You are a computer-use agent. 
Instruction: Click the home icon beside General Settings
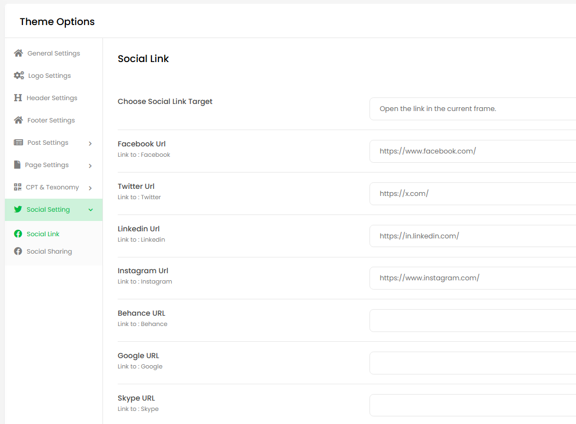(x=19, y=53)
